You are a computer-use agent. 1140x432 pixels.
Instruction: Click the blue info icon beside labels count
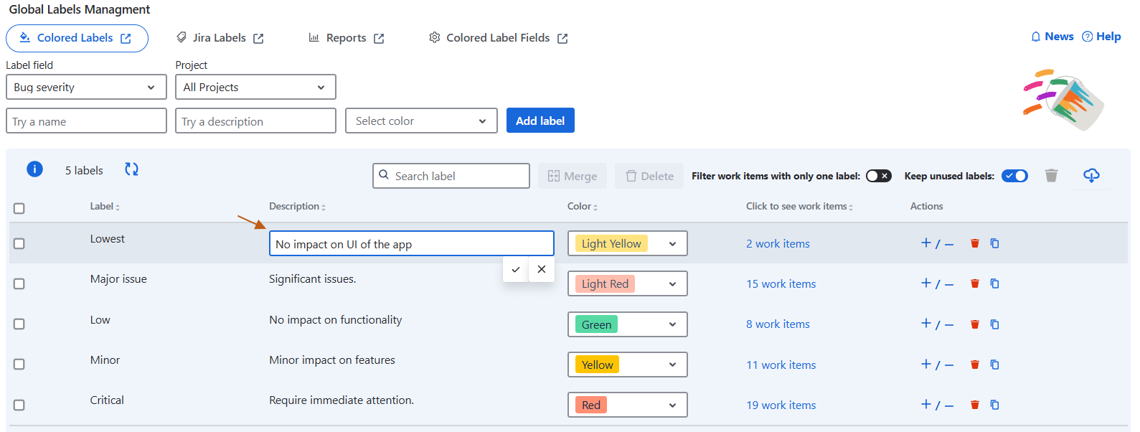tap(34, 169)
